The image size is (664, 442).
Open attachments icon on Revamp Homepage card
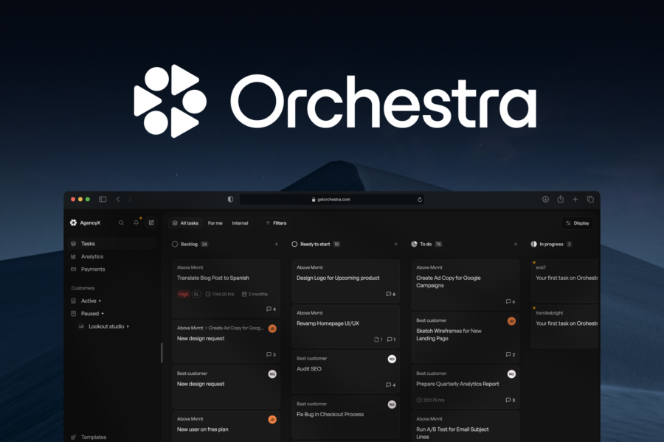pos(378,339)
